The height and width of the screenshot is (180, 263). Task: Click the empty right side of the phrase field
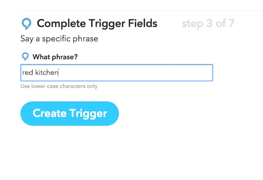136,73
